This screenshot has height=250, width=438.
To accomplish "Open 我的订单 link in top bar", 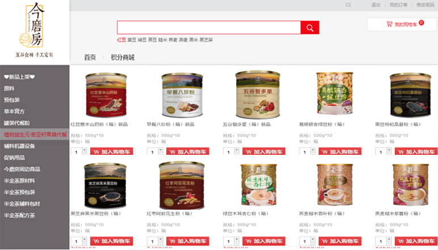I will [x=399, y=5].
